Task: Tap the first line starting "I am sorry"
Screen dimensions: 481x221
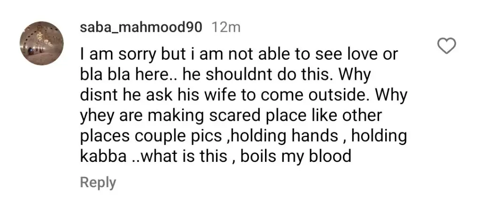Action: (239, 54)
